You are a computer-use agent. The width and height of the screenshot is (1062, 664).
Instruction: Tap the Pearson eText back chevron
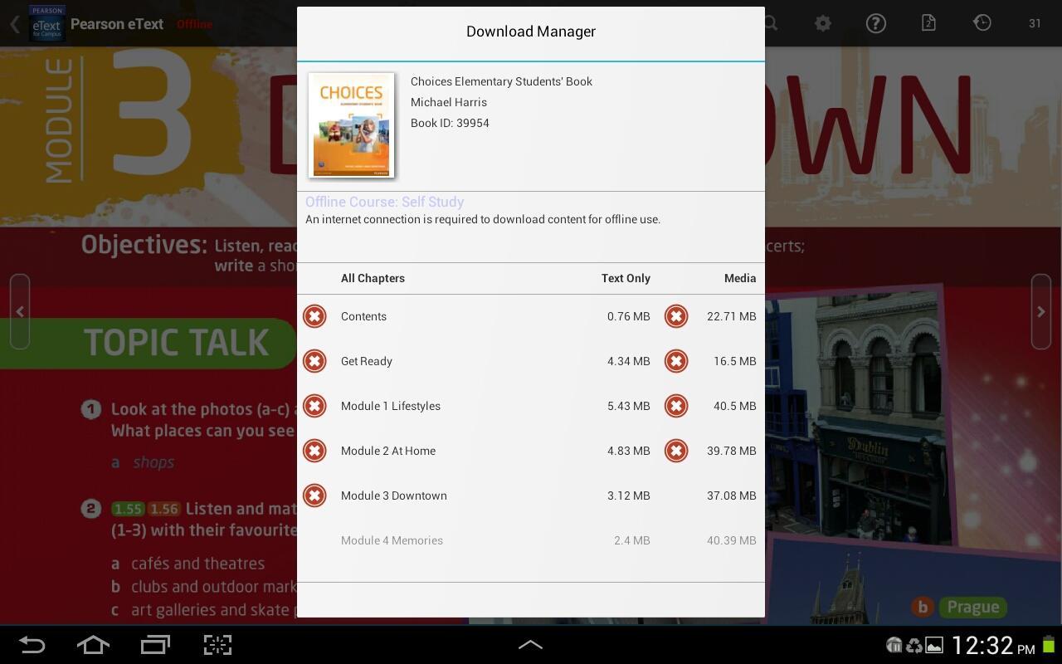point(14,24)
